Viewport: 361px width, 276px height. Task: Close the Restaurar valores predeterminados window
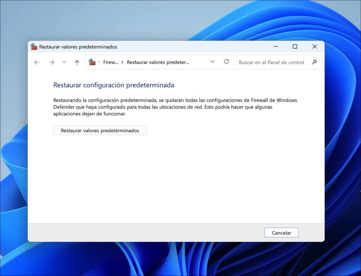pos(314,47)
